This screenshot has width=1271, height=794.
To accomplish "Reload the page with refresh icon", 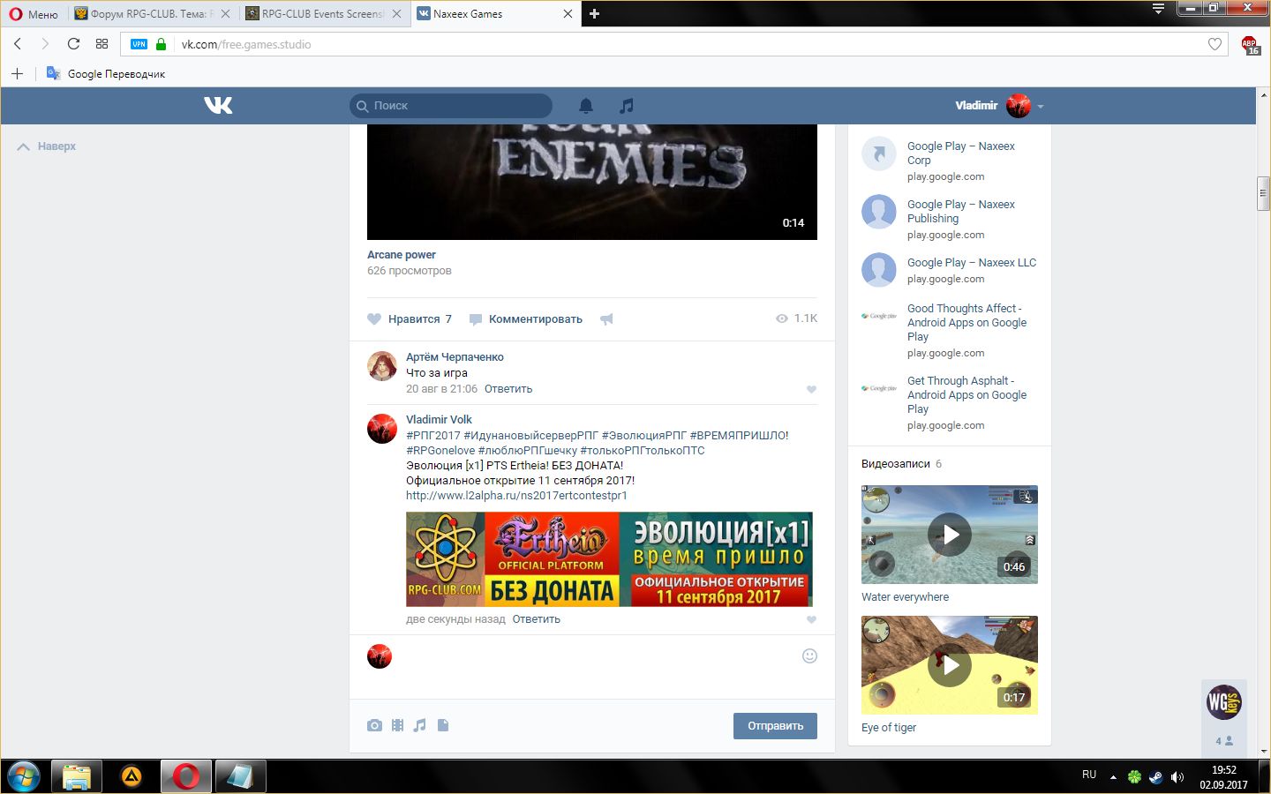I will point(73,44).
